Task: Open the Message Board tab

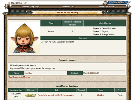Action: click(107, 7)
